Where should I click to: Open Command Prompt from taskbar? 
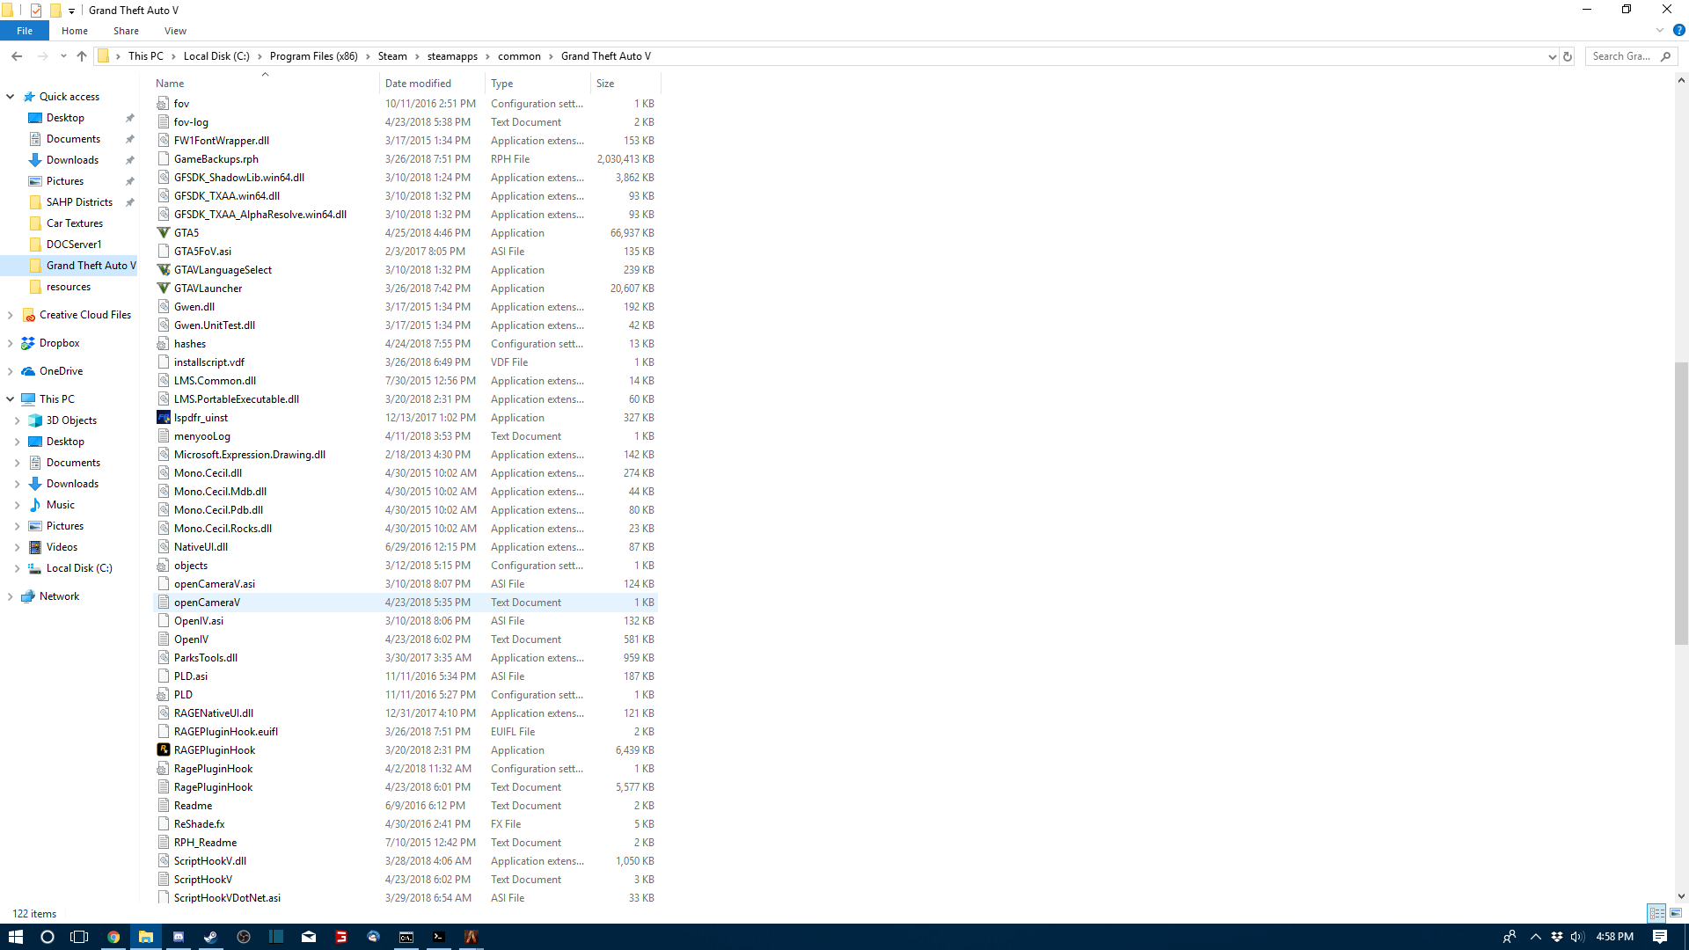click(406, 937)
